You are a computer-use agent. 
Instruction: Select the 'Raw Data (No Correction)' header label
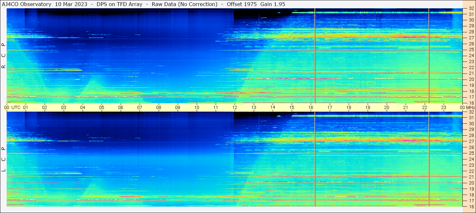(x=184, y=4)
